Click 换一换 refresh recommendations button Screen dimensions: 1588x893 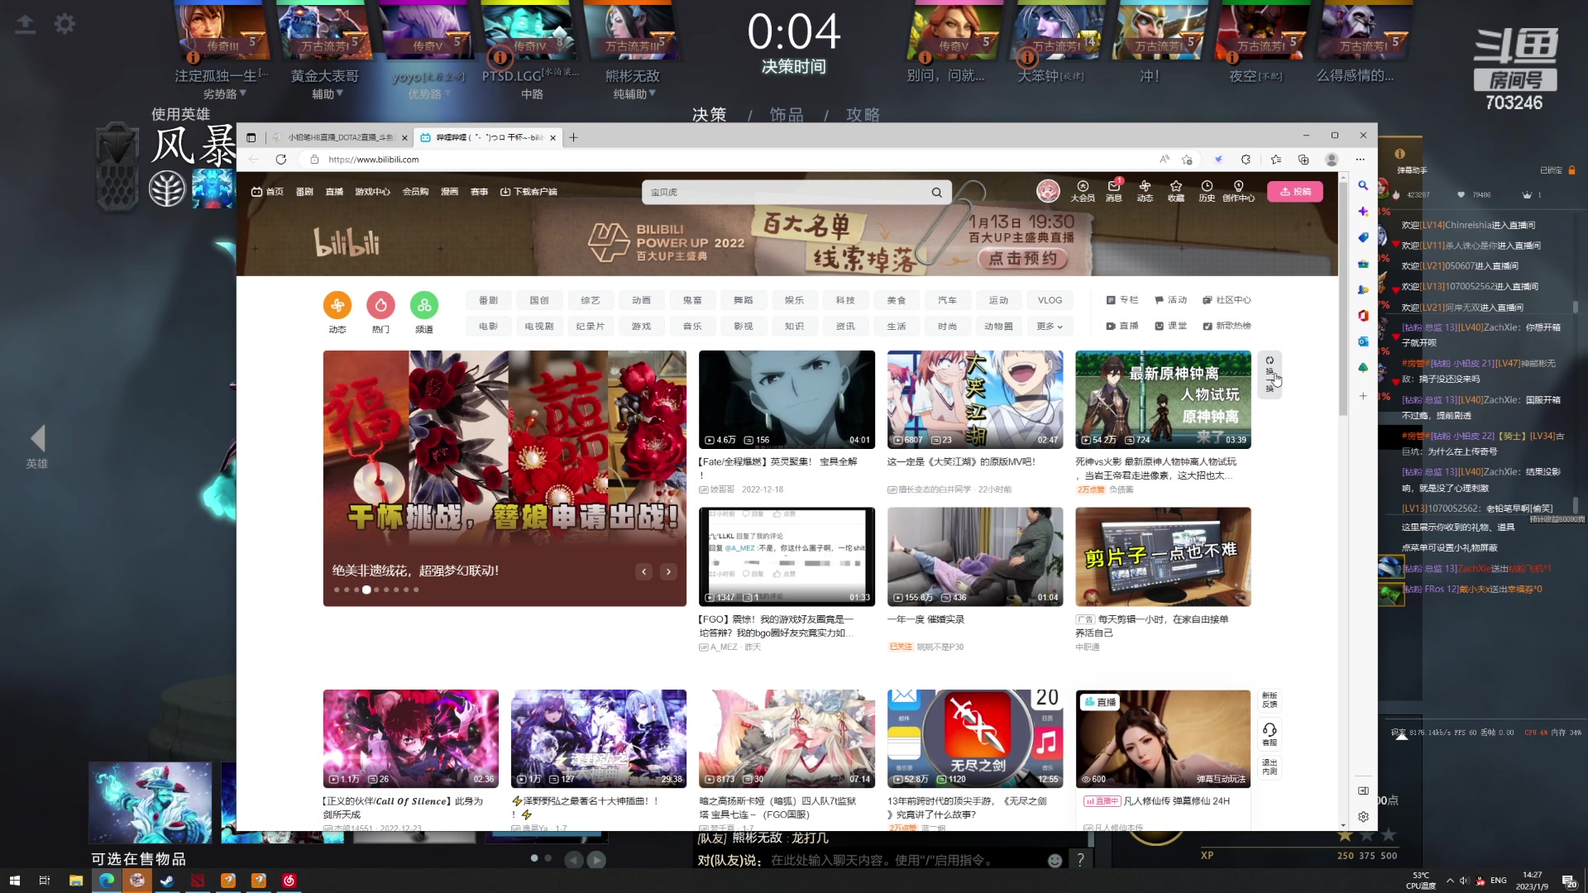(1270, 374)
